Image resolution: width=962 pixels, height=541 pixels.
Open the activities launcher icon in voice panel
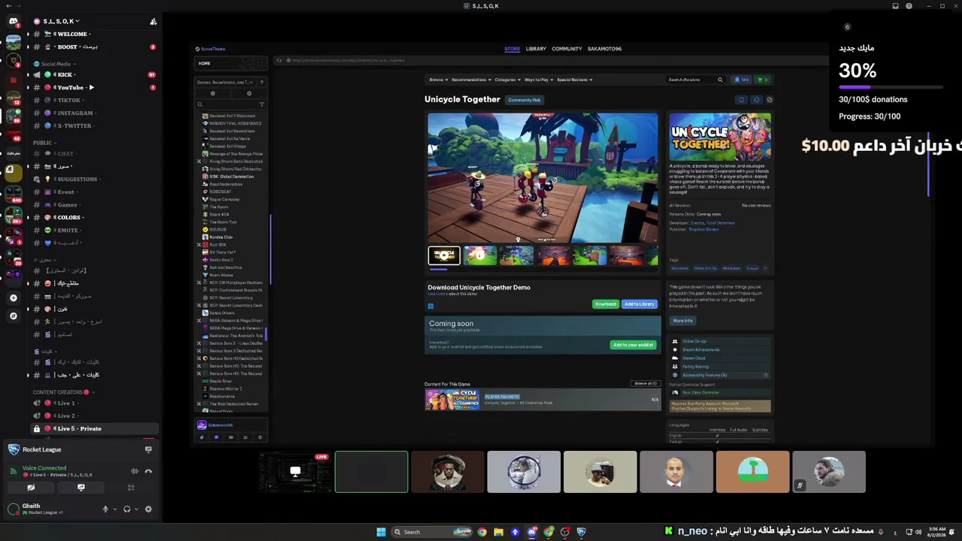tap(131, 488)
